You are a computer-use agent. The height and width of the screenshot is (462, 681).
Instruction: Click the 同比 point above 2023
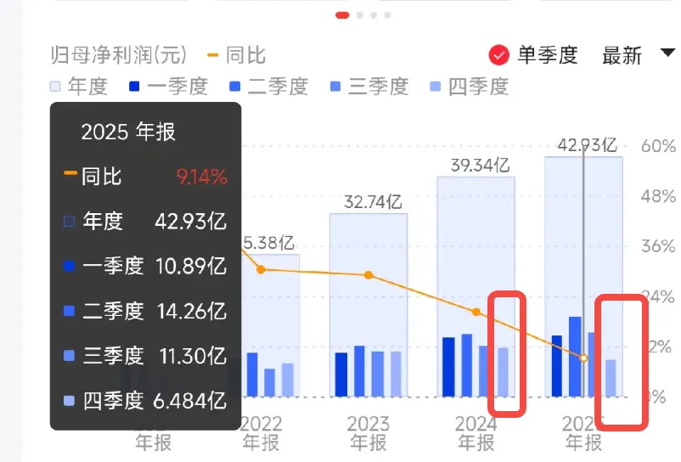[369, 275]
